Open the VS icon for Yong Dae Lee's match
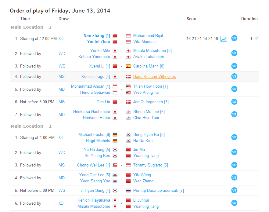Screen dimensions: 269x212 click(x=234, y=177)
